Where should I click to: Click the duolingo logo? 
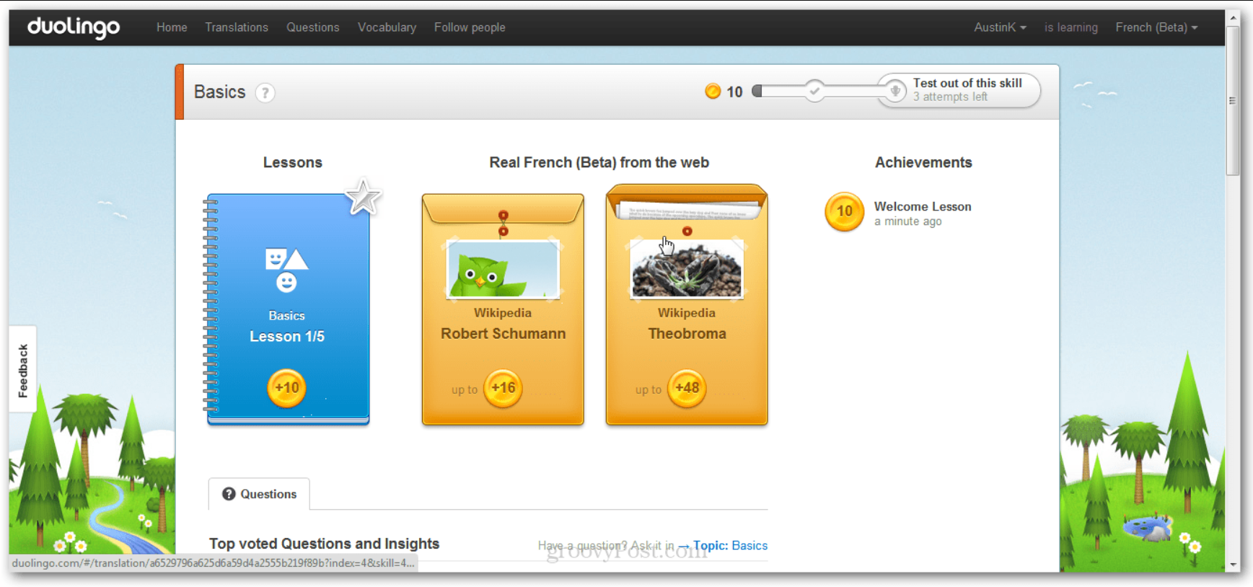pos(74,27)
